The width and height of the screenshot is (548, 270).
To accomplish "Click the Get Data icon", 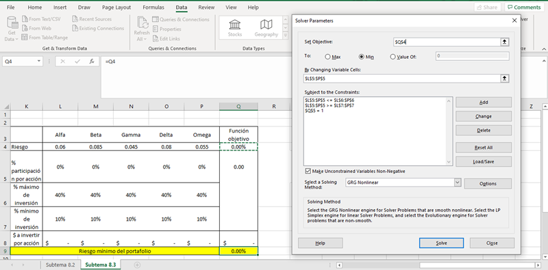I will click(12, 23).
